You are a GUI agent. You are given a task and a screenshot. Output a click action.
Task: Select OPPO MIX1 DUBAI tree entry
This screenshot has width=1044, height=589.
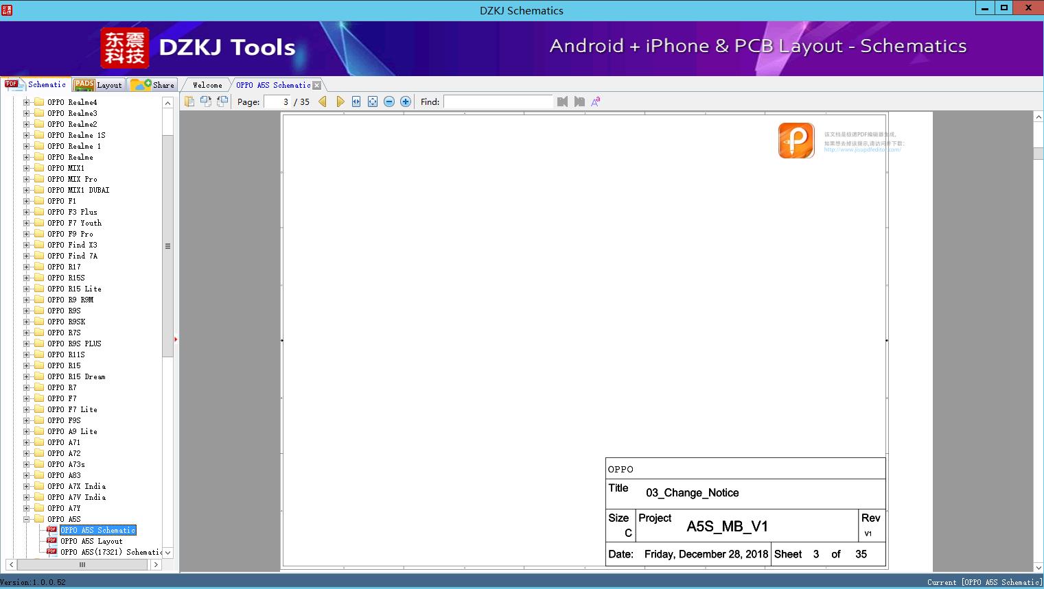pos(78,190)
